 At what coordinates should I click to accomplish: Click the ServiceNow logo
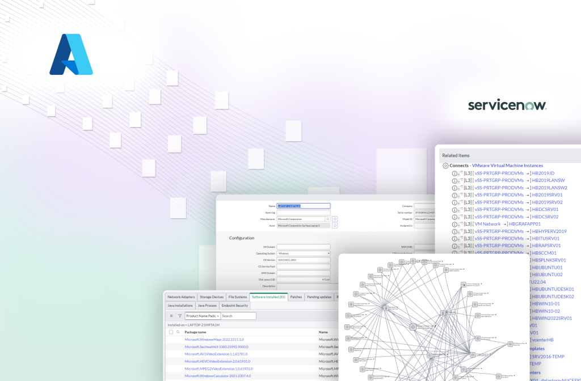click(x=507, y=104)
